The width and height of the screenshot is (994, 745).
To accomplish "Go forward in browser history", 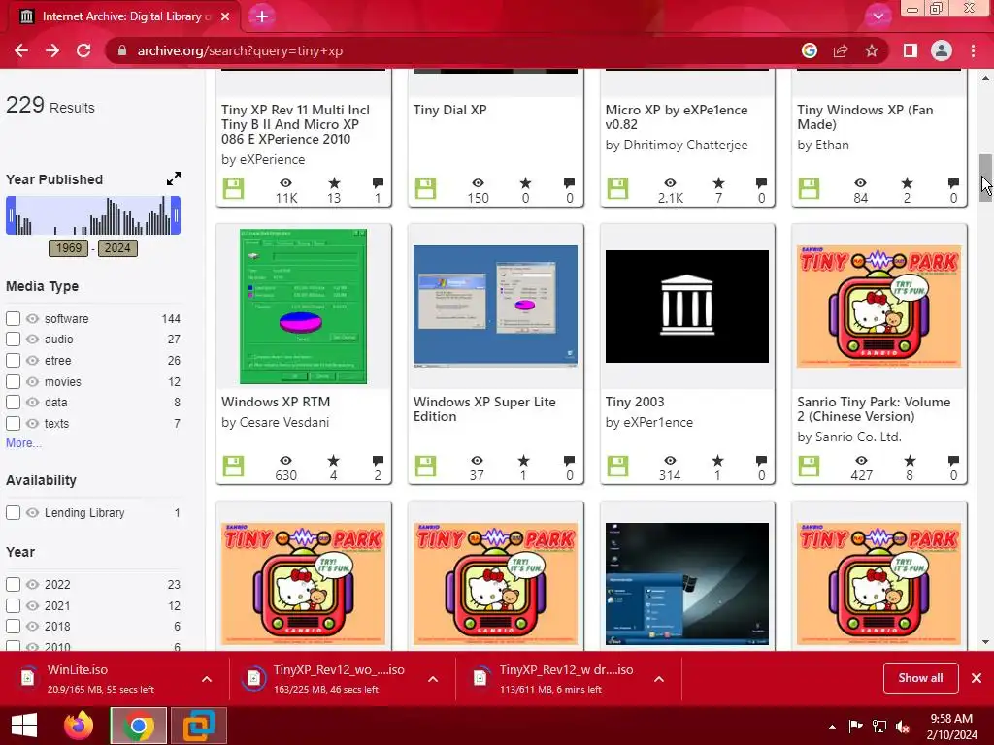I will [x=52, y=50].
